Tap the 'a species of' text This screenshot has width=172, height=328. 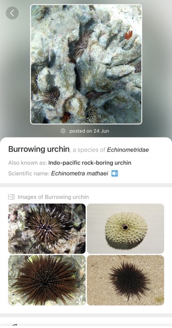tap(89, 150)
